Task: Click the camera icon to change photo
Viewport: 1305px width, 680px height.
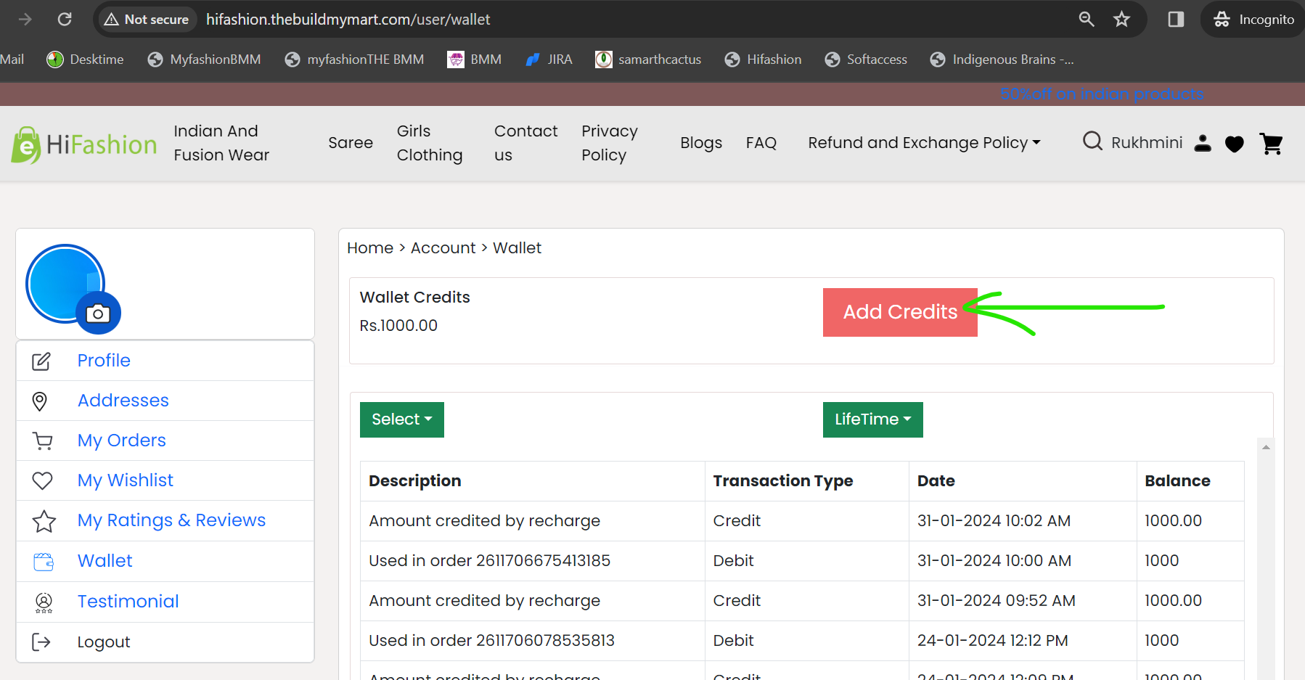Action: point(98,313)
